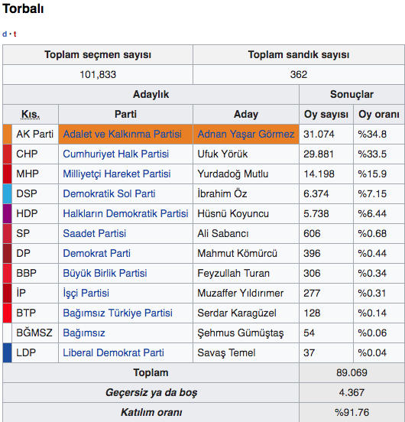Select vote count 14.198
Image resolution: width=405 pixels, height=422 pixels.
click(319, 174)
